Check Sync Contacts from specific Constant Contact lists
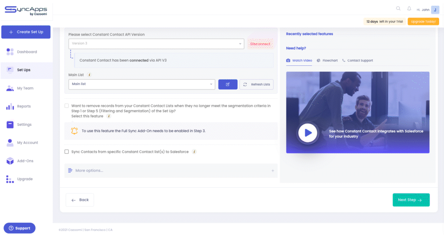Viewport: 444px width, 241px height. pyautogui.click(x=67, y=152)
